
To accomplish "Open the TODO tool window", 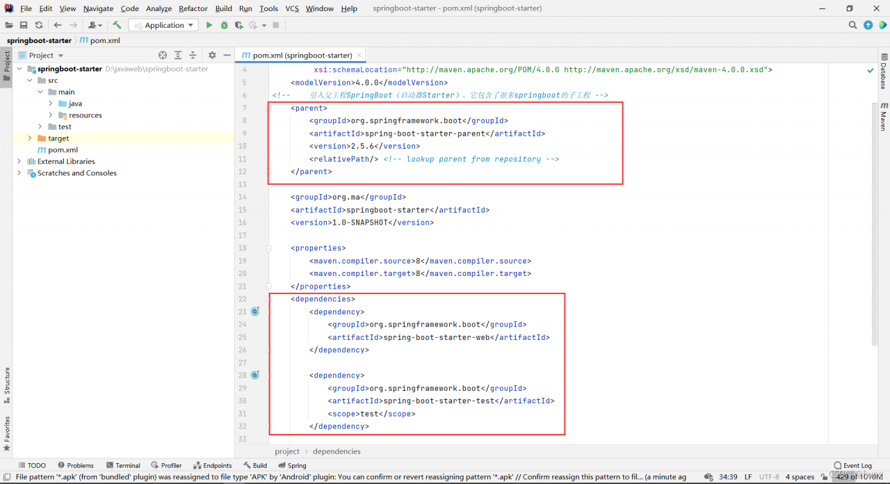I will point(32,465).
